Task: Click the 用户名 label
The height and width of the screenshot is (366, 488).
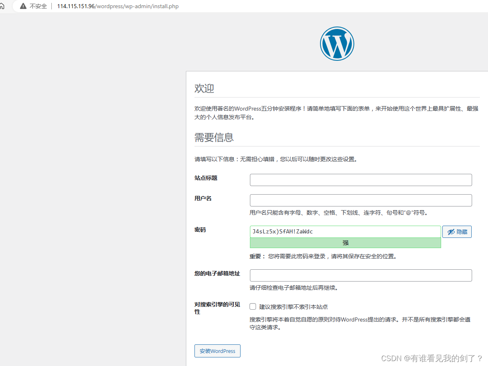Action: (203, 198)
